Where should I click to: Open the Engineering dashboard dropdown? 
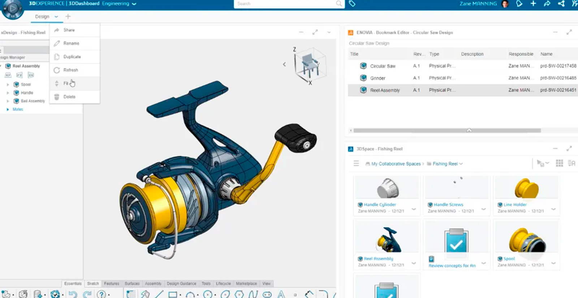coord(134,4)
